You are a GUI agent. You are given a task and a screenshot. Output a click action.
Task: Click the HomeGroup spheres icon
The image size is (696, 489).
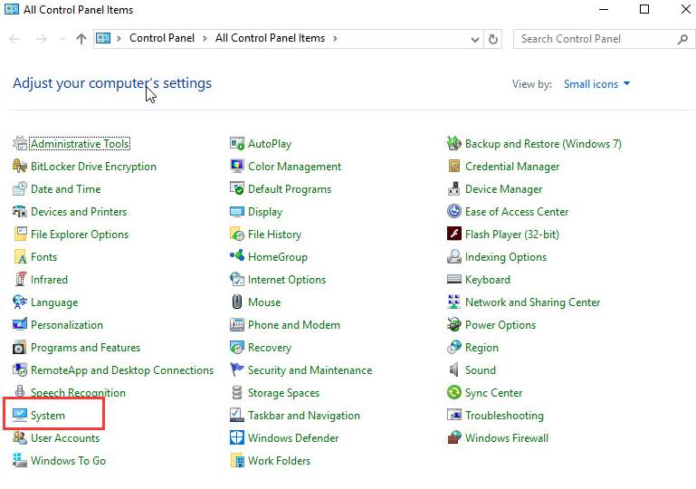coord(237,256)
